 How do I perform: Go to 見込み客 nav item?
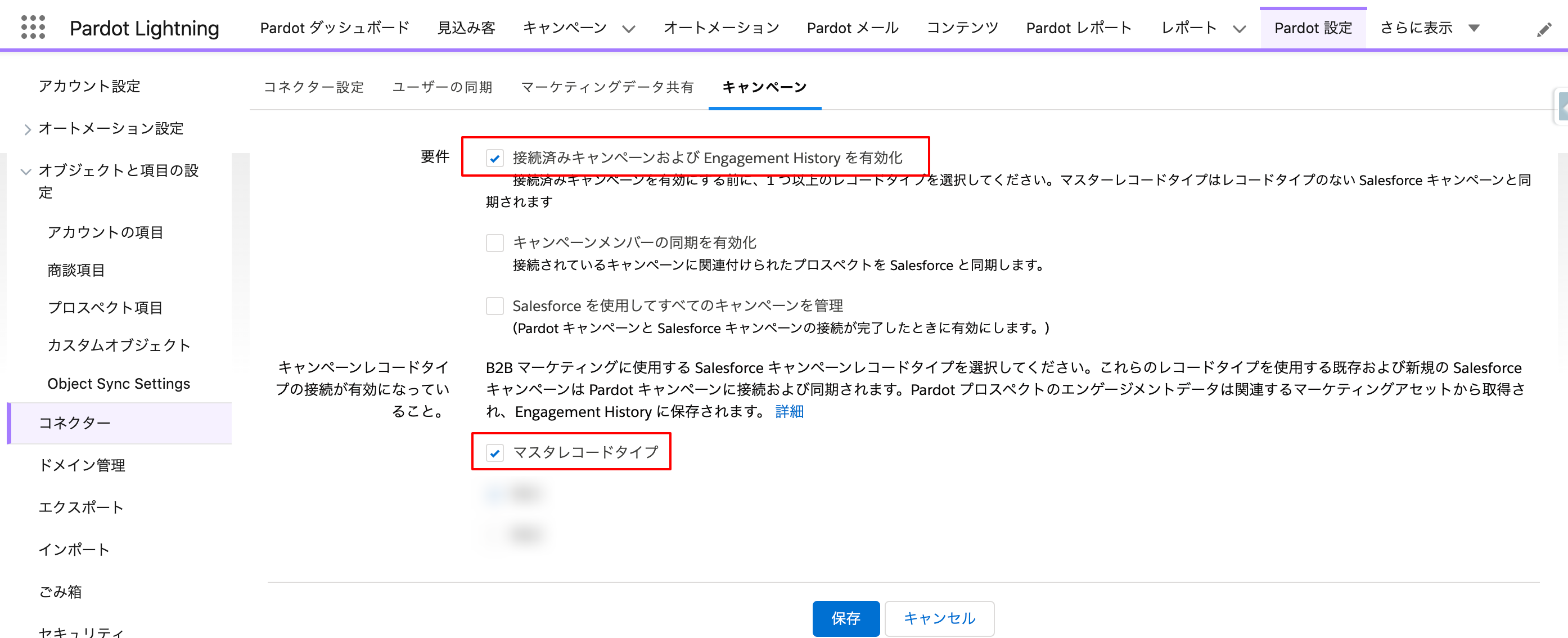pyautogui.click(x=466, y=28)
